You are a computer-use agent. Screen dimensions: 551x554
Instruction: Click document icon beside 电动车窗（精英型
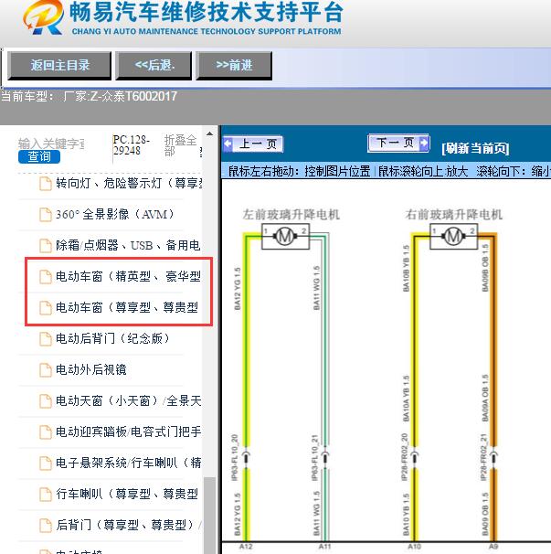(x=45, y=277)
